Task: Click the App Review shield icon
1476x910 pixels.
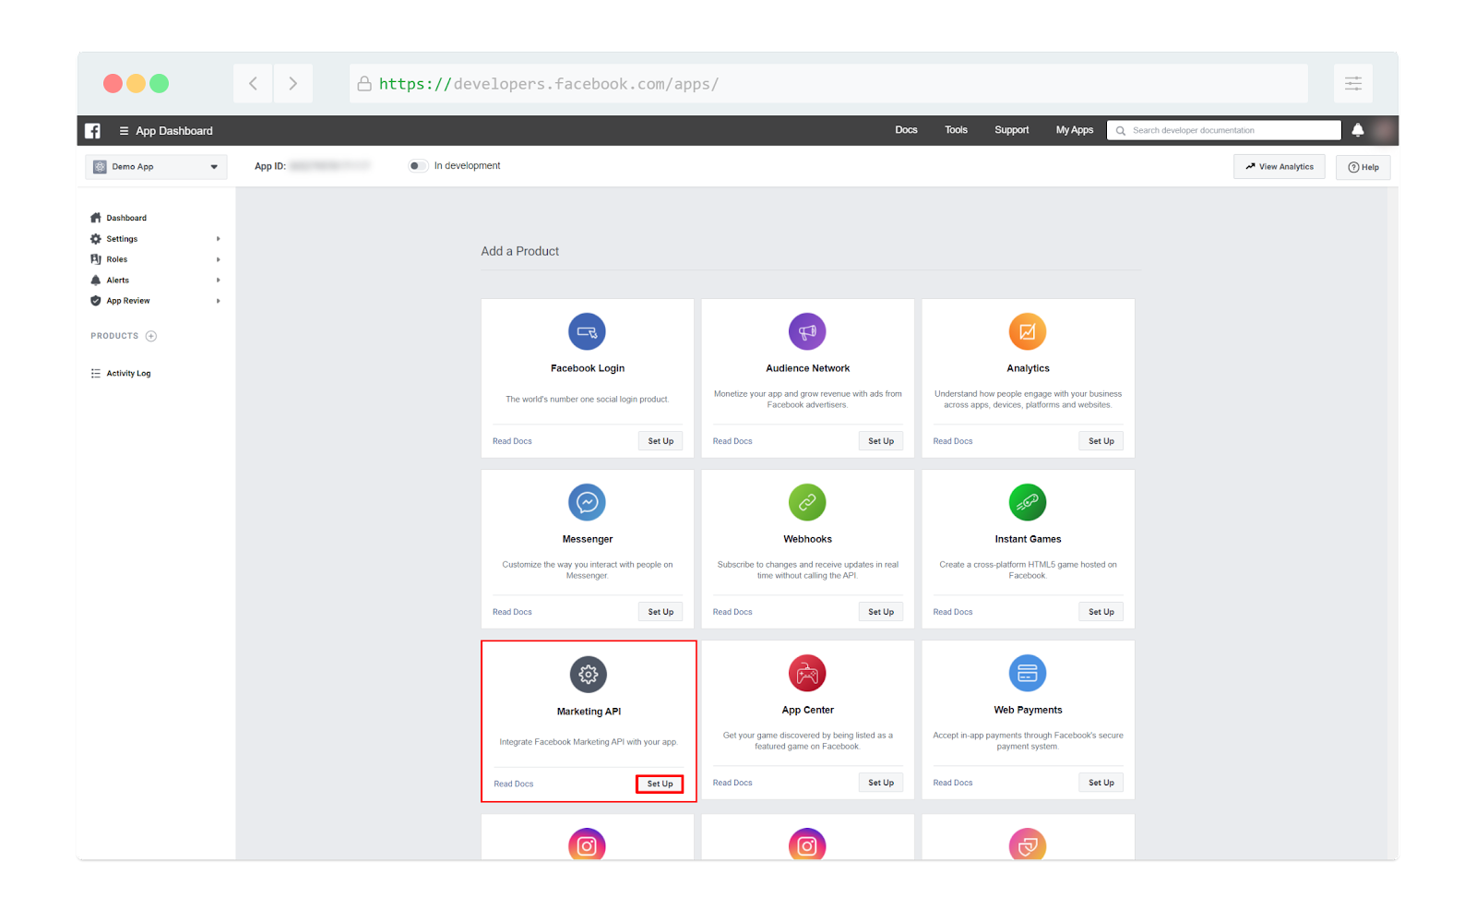Action: [x=96, y=301]
